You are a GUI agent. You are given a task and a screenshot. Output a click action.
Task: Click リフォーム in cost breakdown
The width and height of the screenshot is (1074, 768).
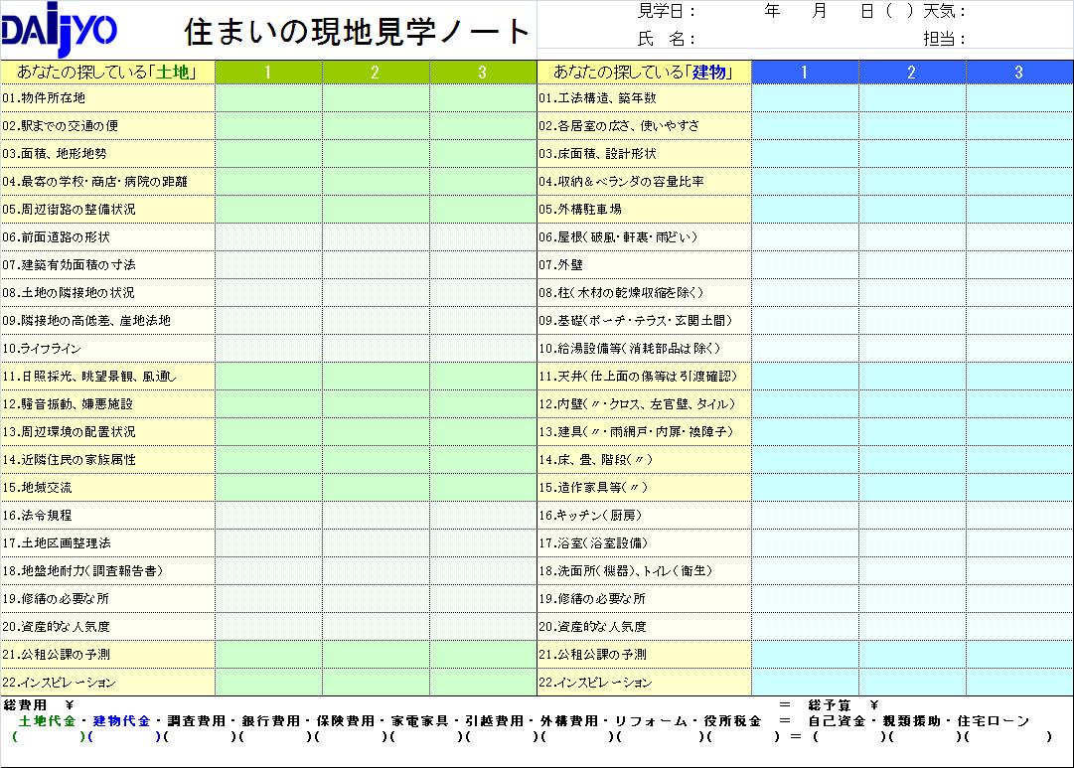(651, 720)
